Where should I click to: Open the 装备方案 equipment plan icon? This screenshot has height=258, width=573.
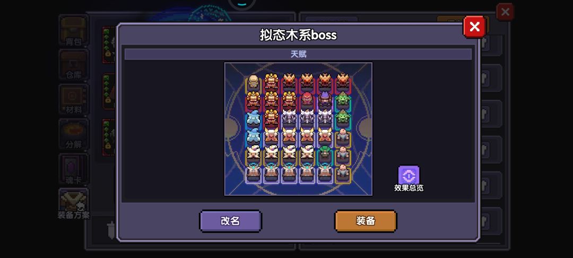tap(73, 204)
